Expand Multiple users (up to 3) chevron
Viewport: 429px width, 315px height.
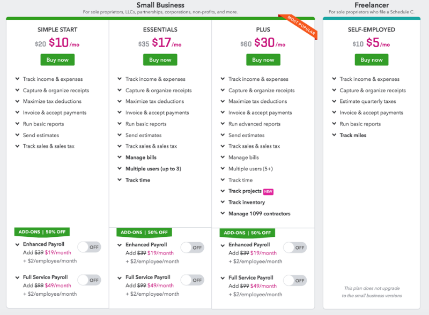pos(120,169)
